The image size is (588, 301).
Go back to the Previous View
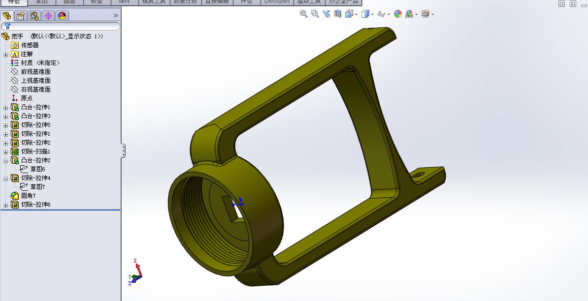[326, 14]
